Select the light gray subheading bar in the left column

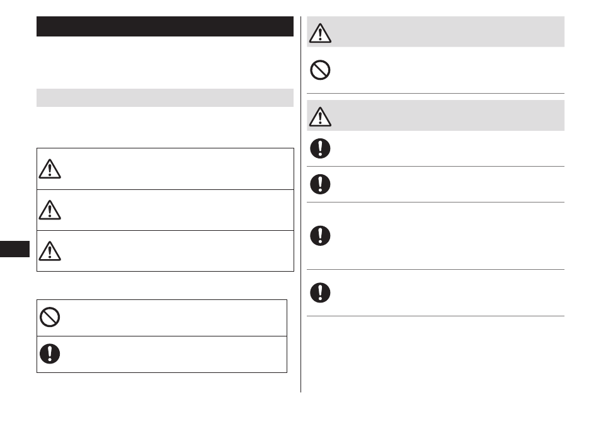(165, 98)
